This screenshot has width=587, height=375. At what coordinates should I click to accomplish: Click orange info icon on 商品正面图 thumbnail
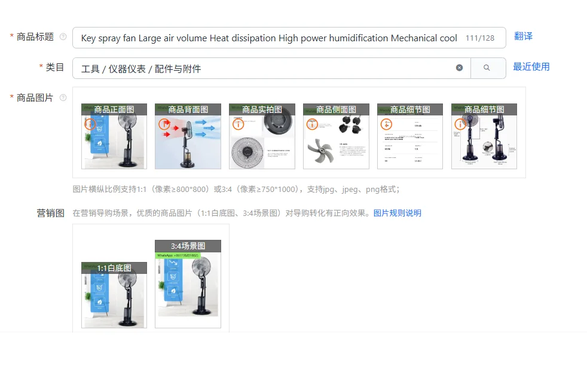(x=90, y=124)
